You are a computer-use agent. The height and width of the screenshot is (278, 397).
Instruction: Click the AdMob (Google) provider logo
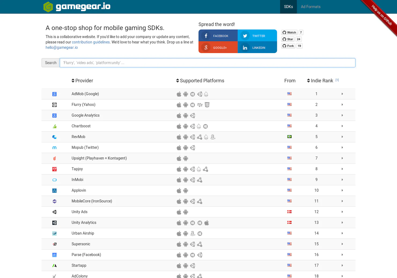(54, 94)
